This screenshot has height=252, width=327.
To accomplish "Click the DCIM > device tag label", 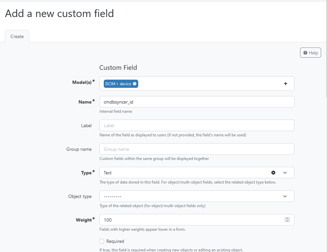I will coord(118,84).
